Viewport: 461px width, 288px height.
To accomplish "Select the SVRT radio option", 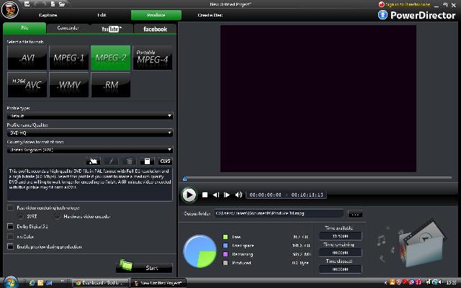I will [x=21, y=217].
